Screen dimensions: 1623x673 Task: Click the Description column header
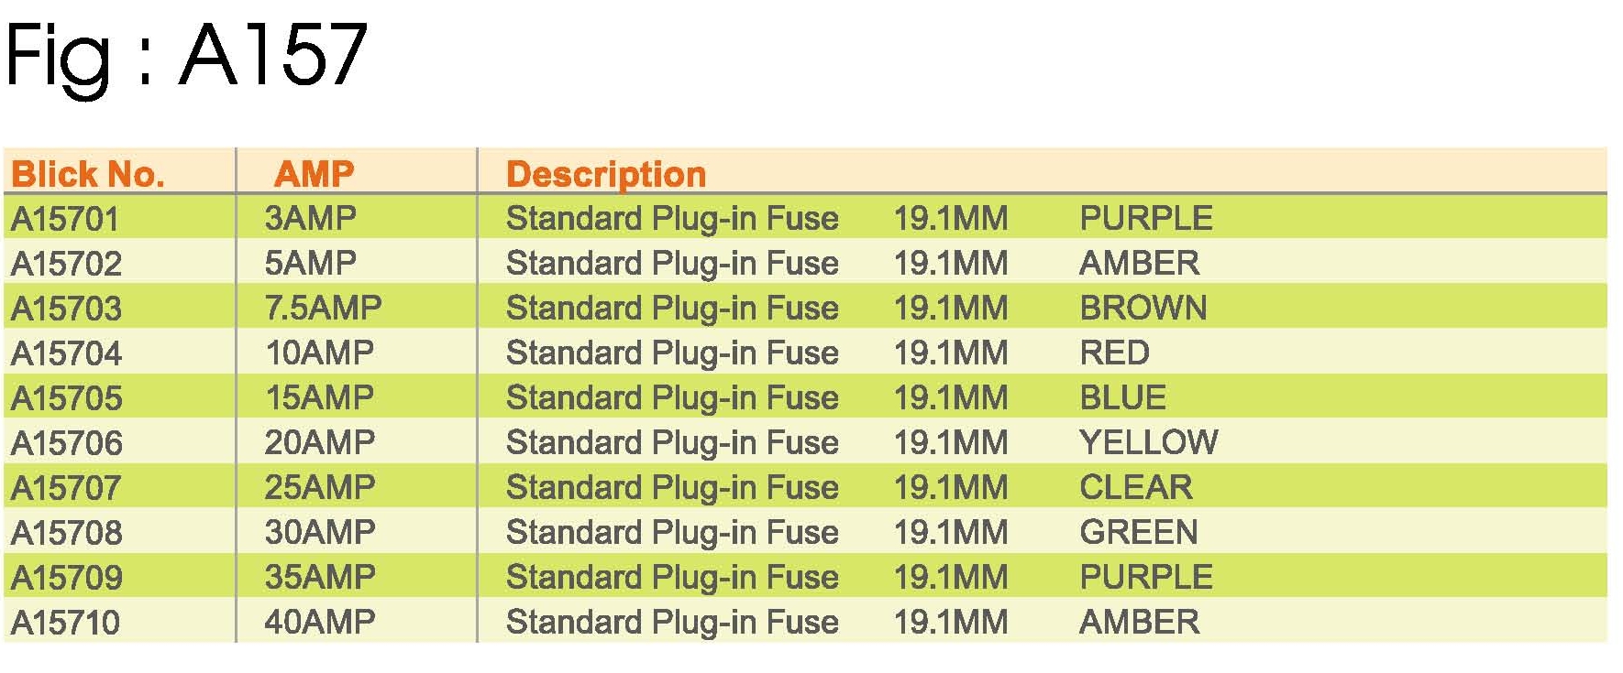[x=606, y=174]
